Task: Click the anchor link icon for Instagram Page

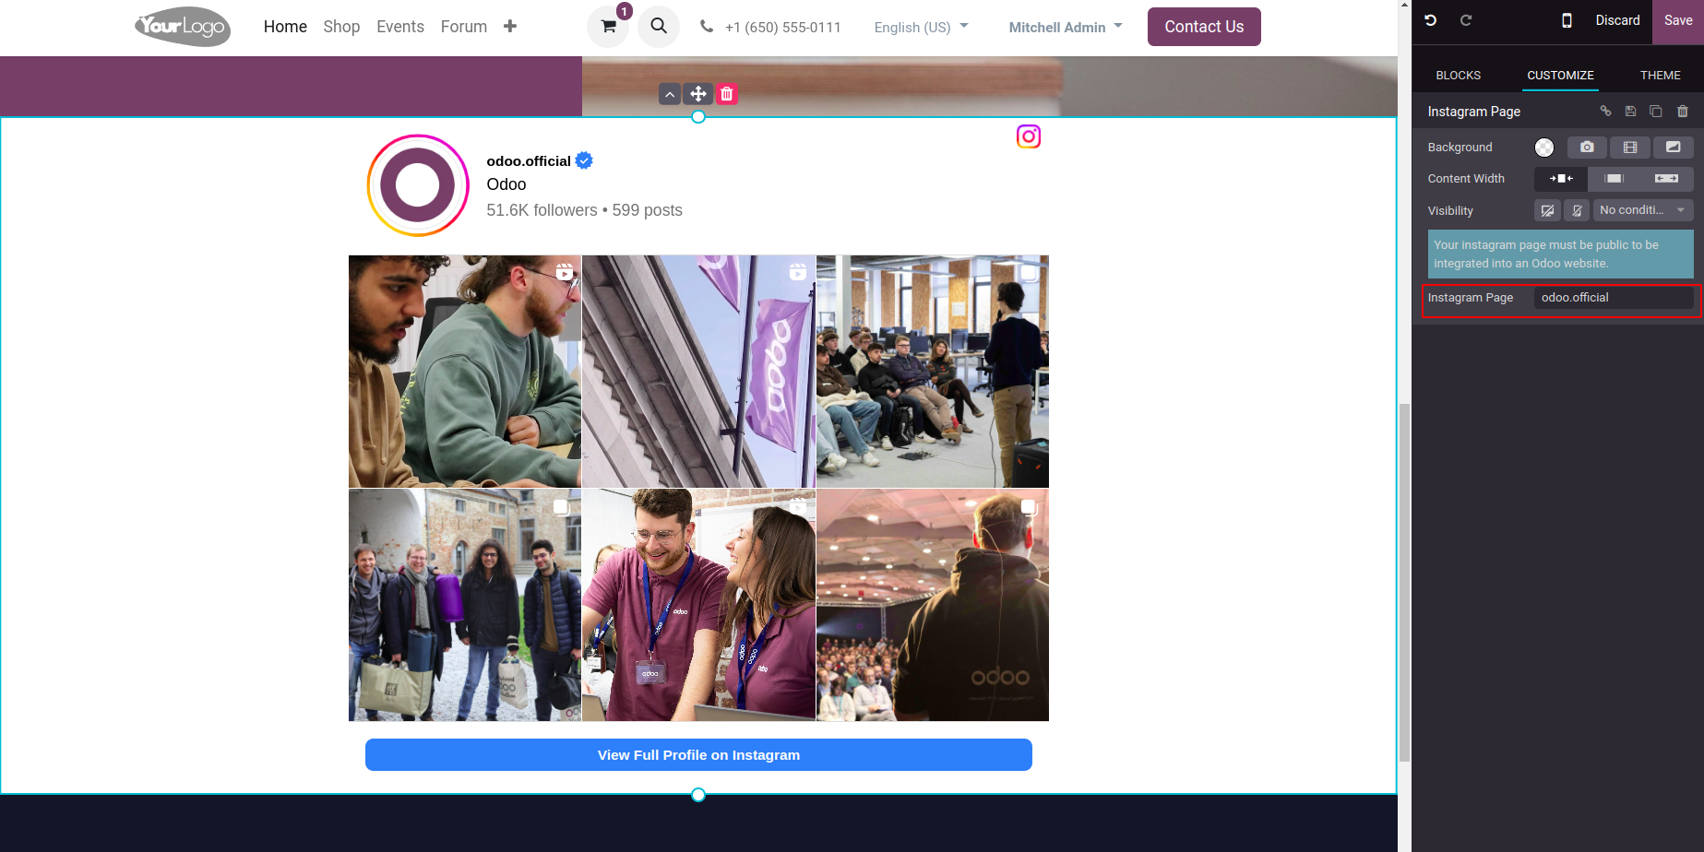Action: pos(1605,112)
